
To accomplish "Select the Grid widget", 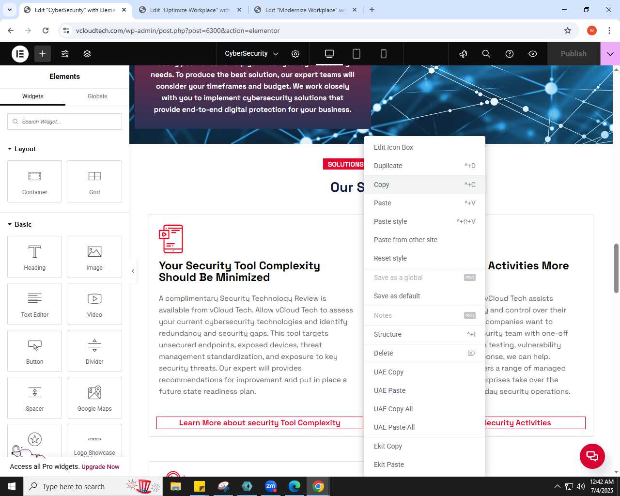I will pyautogui.click(x=94, y=181).
